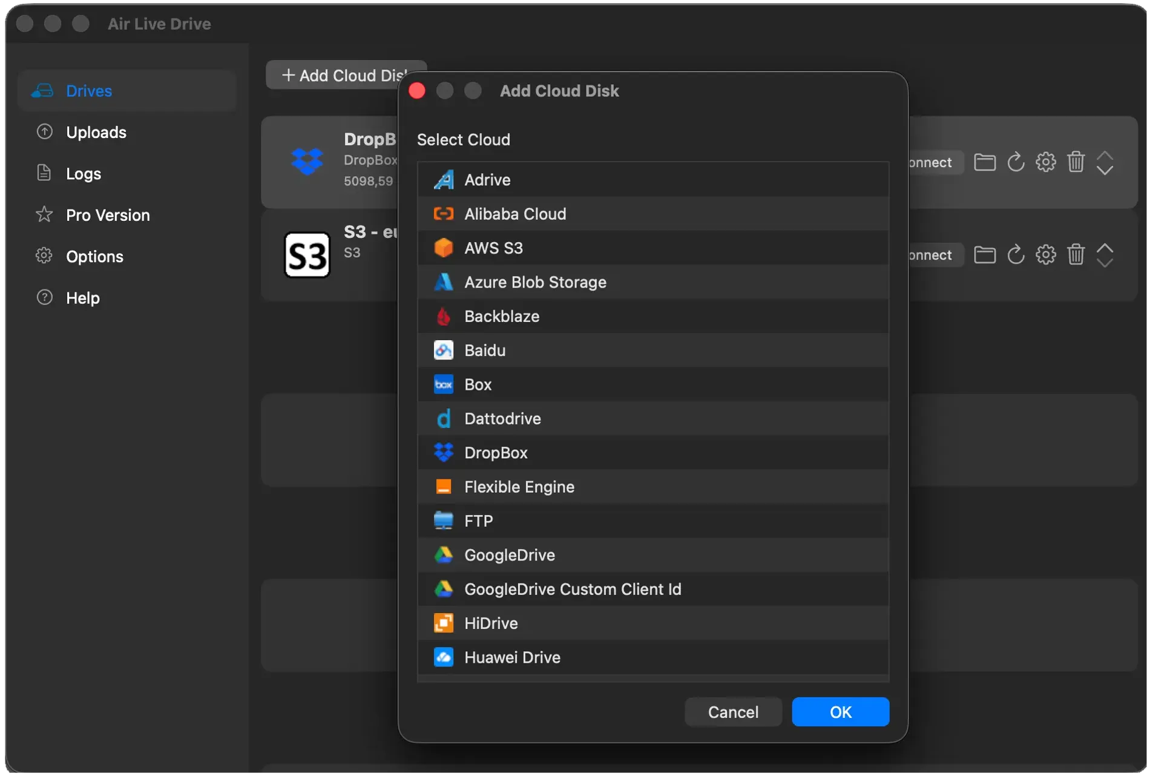
Task: Choose Baidu from the list
Action: pyautogui.click(x=652, y=350)
